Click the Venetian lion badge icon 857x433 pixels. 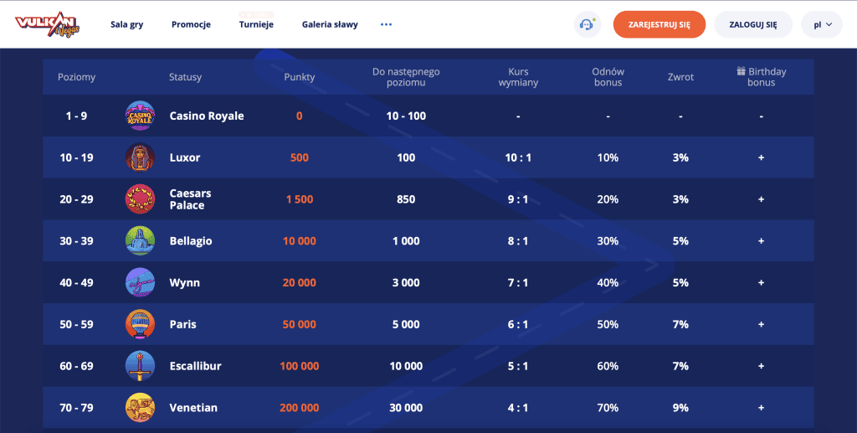[140, 407]
